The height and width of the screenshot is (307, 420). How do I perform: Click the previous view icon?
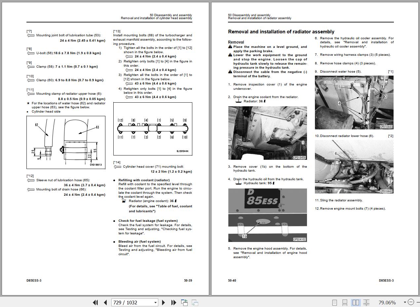[184, 302]
